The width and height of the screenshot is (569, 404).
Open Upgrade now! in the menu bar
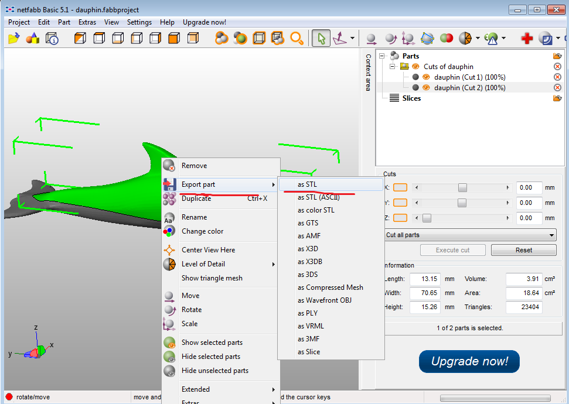(x=205, y=22)
